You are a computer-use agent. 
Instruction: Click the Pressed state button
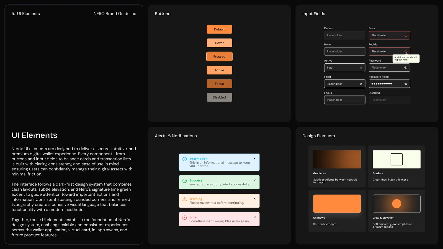pyautogui.click(x=219, y=56)
